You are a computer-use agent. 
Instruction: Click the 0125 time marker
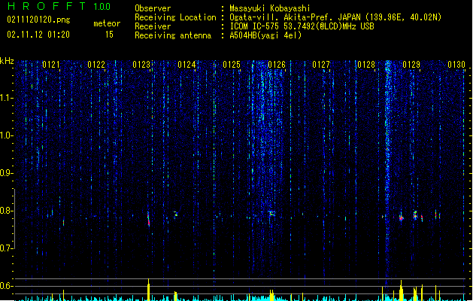click(x=232, y=65)
